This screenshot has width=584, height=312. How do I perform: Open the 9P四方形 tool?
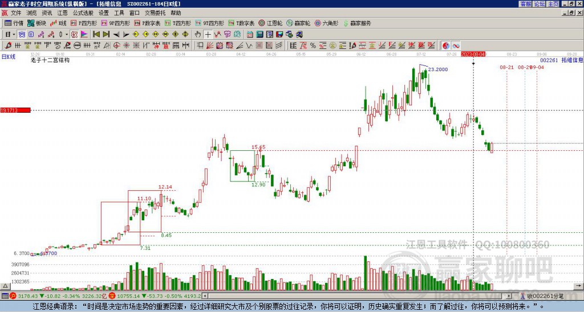coord(115,23)
